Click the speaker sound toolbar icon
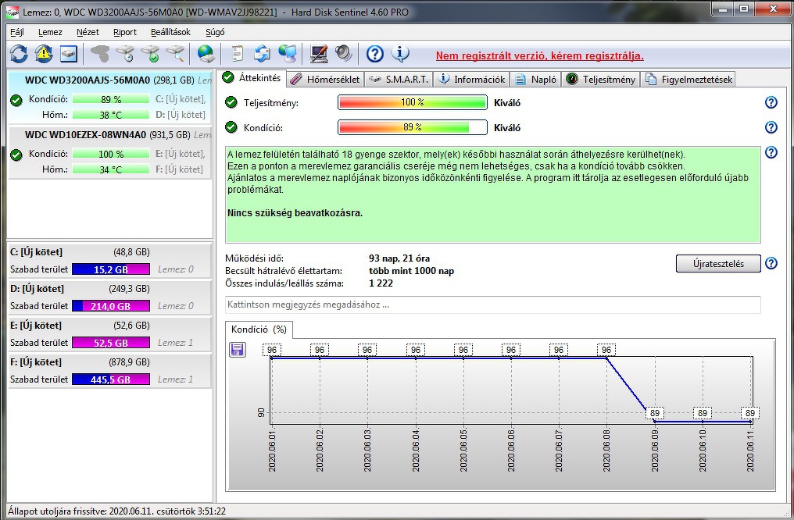The height and width of the screenshot is (520, 794). 343,53
